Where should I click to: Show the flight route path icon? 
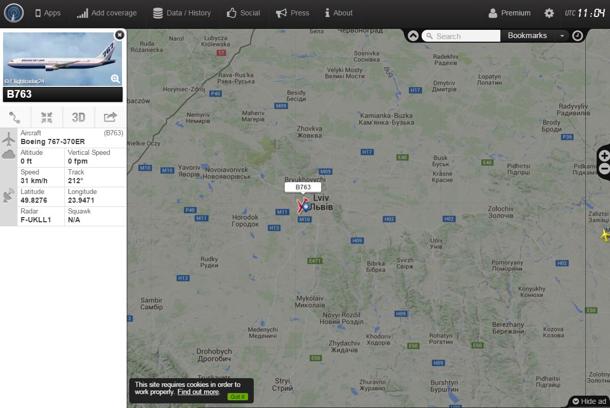point(15,117)
